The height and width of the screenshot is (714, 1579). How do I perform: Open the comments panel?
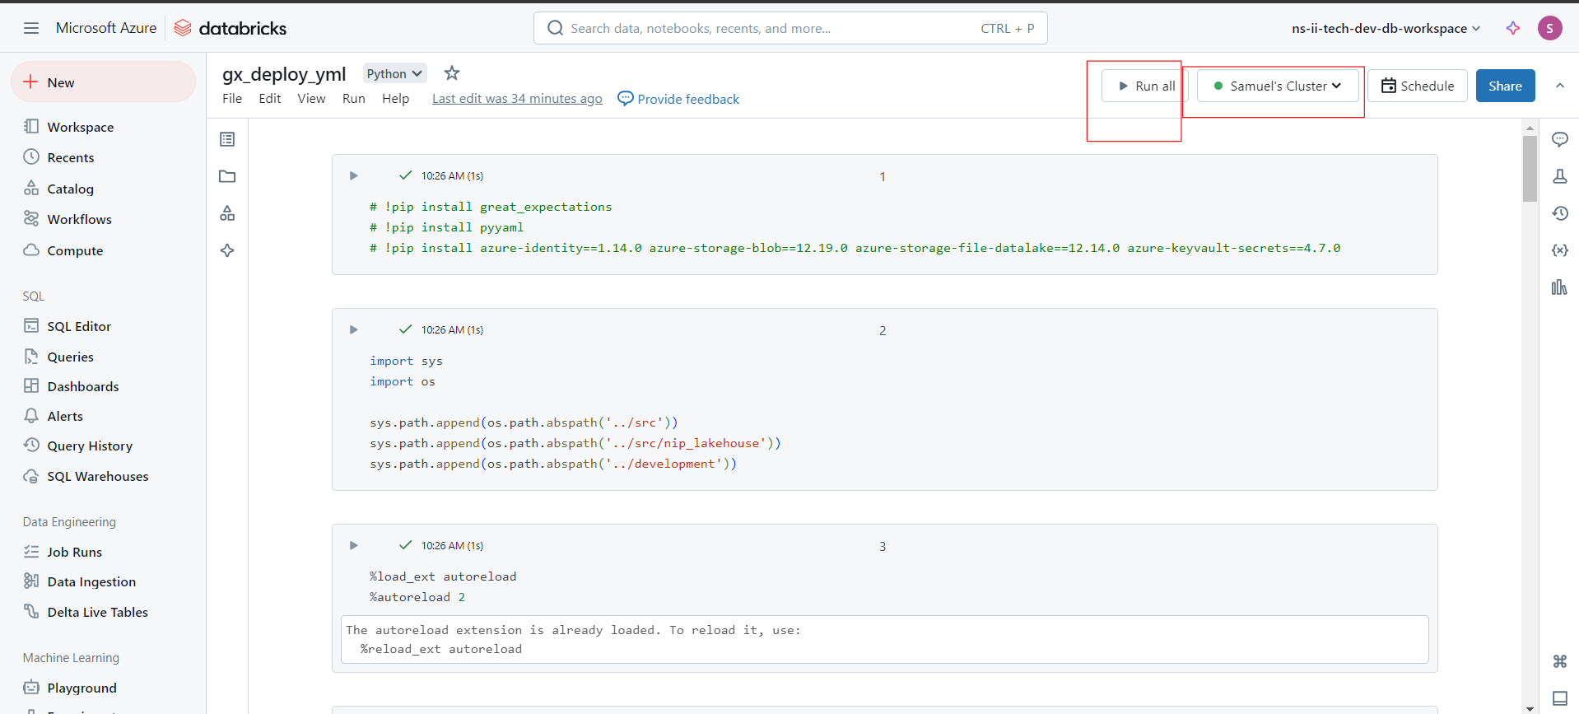point(1559,139)
